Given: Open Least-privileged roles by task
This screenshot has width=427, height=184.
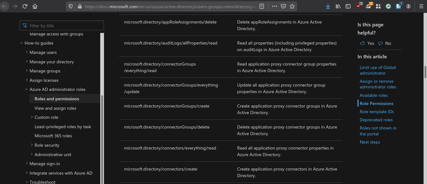Looking at the screenshot, I should click(63, 127).
